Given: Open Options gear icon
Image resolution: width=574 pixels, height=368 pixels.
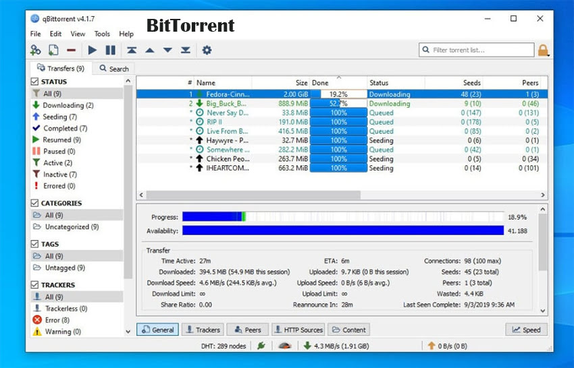Looking at the screenshot, I should pos(207,50).
